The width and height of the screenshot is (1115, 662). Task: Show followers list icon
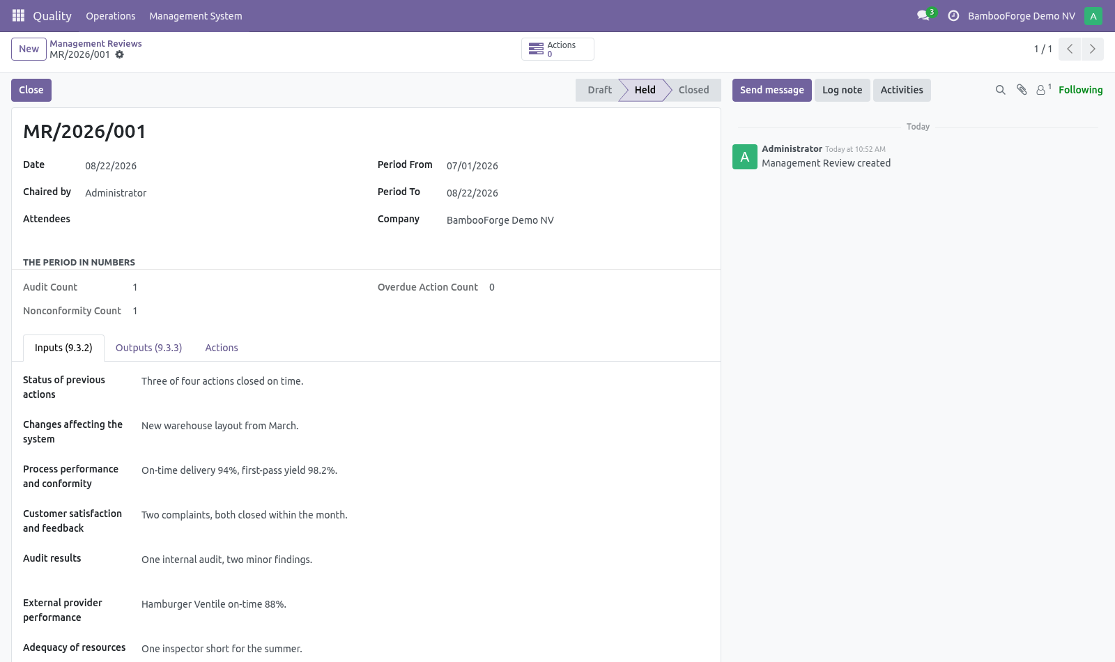coord(1043,90)
